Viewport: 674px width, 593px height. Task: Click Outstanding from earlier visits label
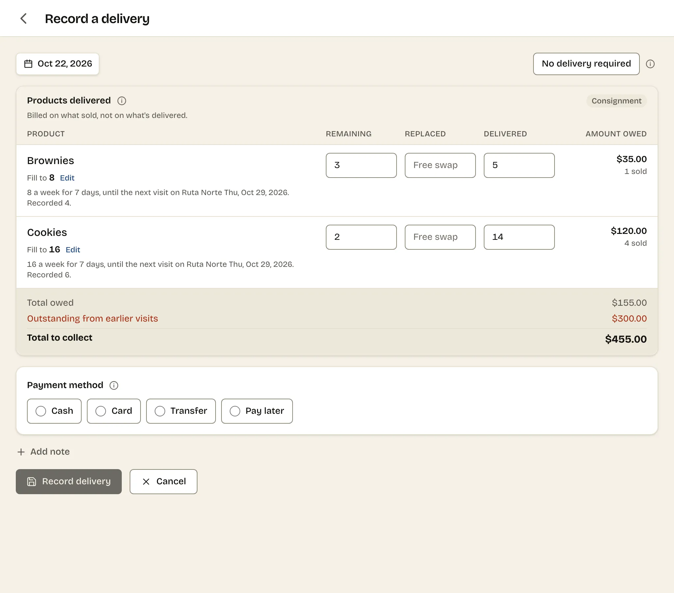pos(93,318)
